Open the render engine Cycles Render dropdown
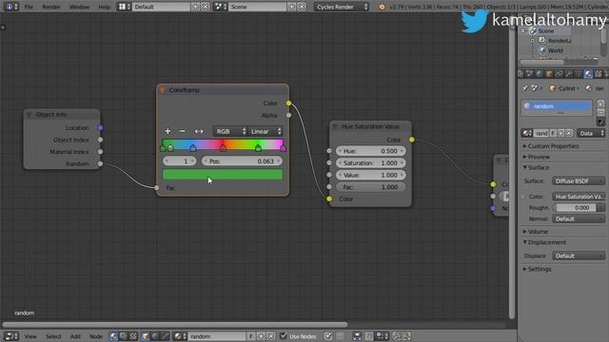This screenshot has width=609, height=342. tap(342, 7)
